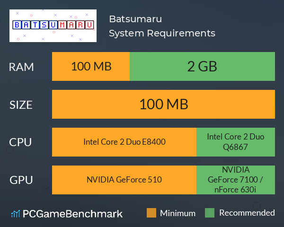Select the green Recommended legend swatch
The image size is (284, 227).
click(210, 213)
